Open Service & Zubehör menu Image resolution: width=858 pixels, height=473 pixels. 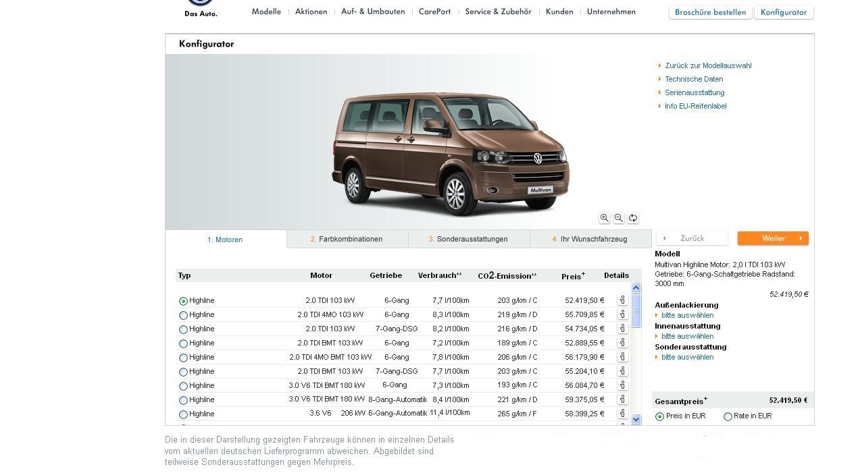point(498,11)
